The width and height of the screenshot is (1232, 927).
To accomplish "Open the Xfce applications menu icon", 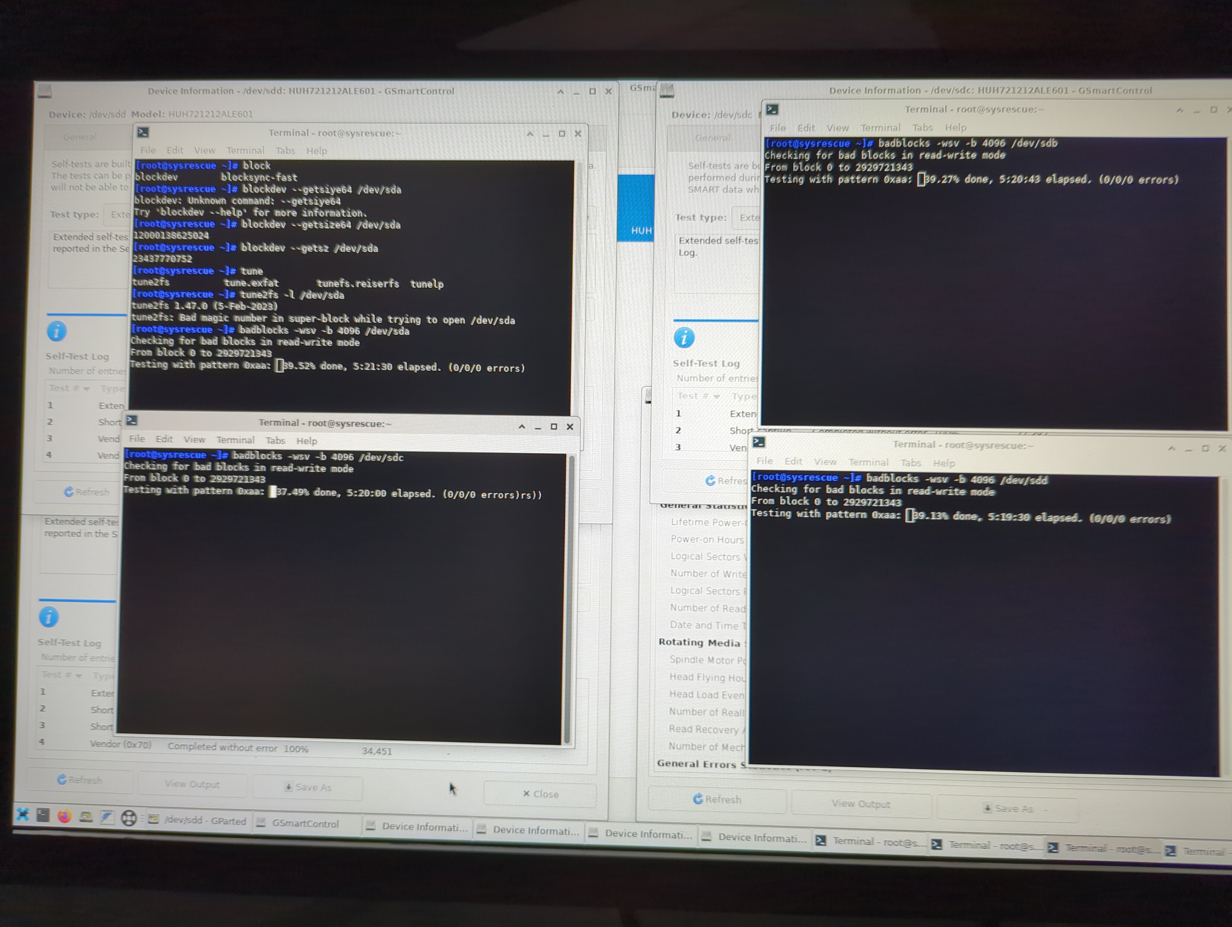I will [x=23, y=815].
